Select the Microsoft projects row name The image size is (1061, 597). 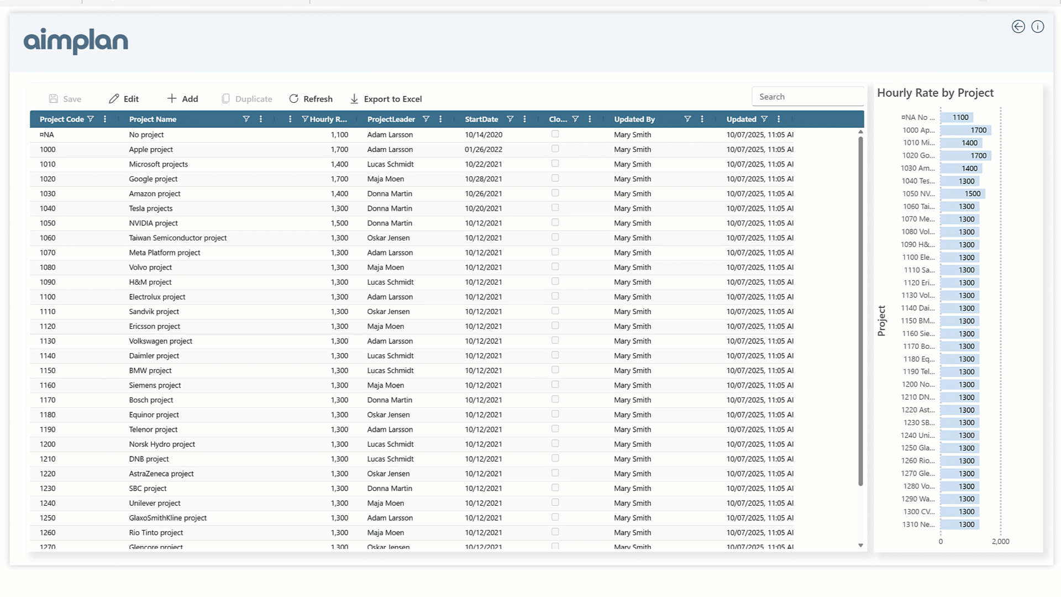pos(158,164)
